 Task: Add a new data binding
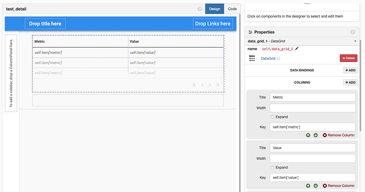pos(350,70)
